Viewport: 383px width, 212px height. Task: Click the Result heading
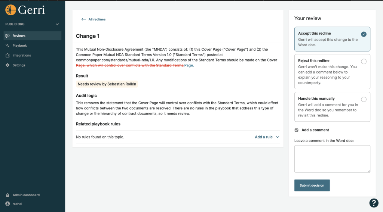[82, 76]
